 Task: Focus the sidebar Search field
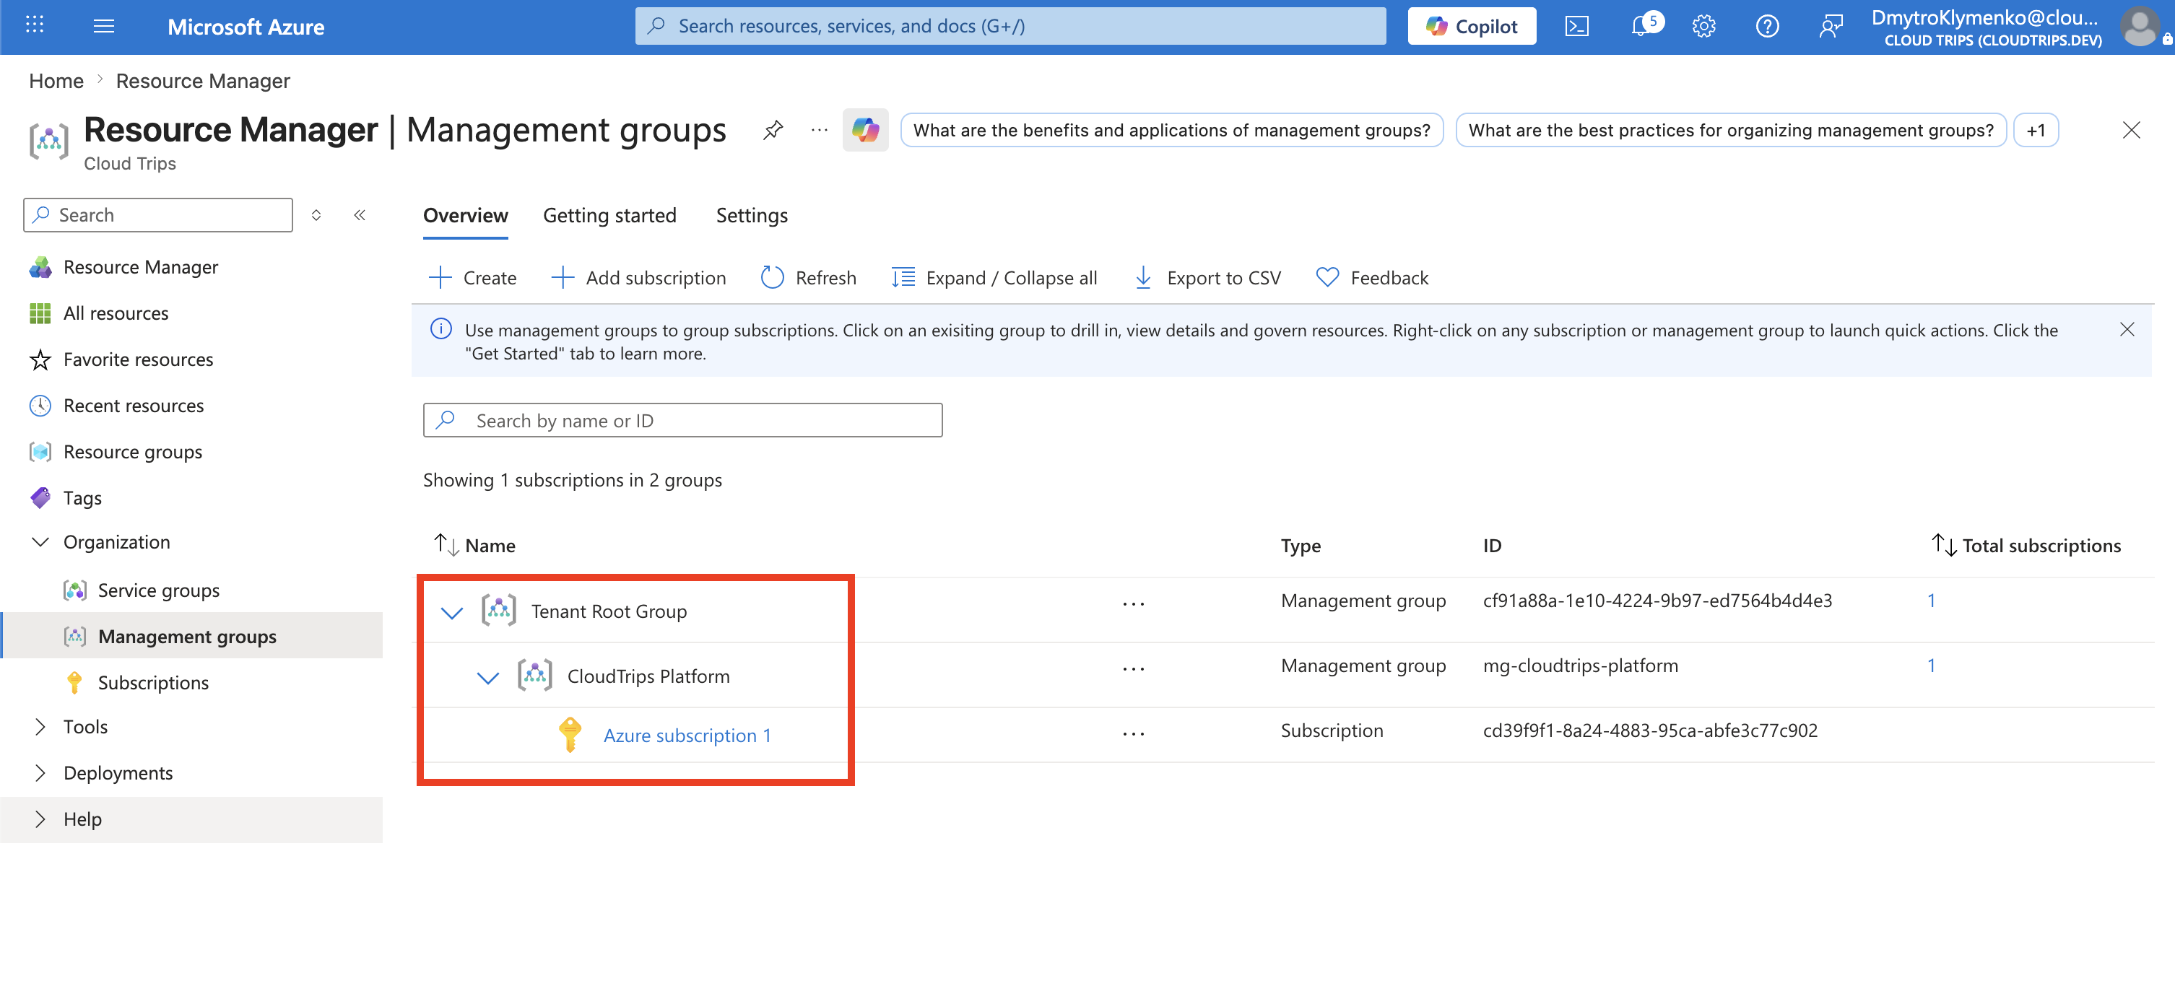[158, 215]
